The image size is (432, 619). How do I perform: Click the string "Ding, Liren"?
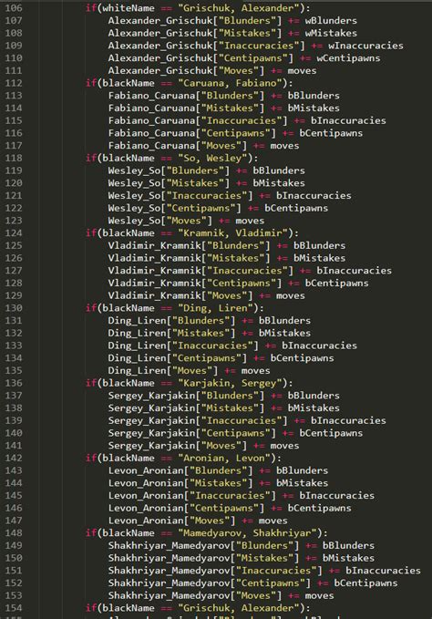point(215,308)
